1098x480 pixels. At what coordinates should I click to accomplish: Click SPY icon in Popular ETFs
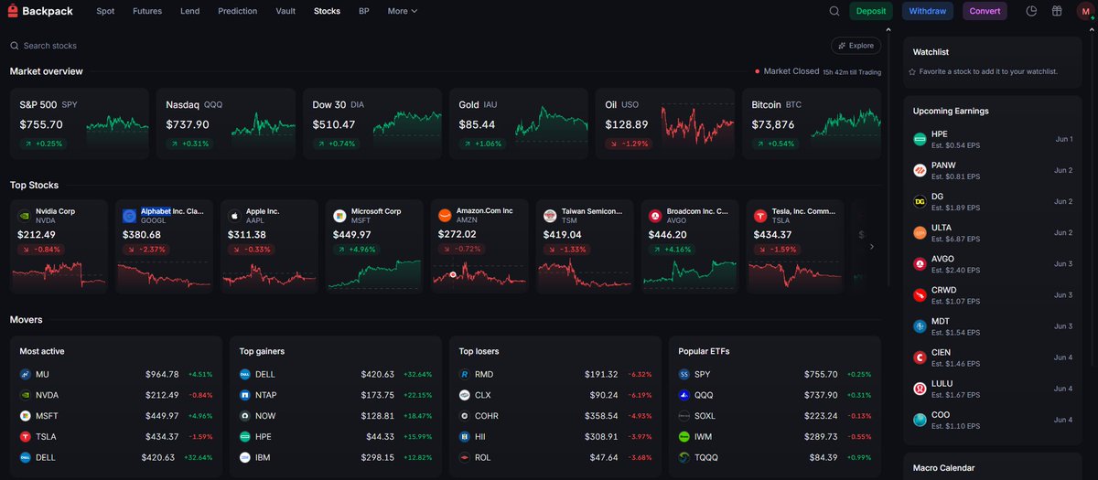point(684,374)
